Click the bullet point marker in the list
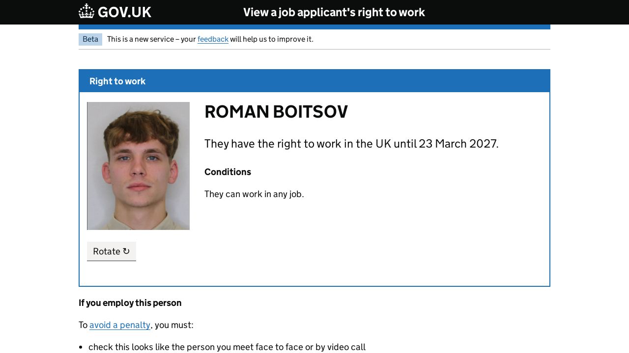 (81, 348)
